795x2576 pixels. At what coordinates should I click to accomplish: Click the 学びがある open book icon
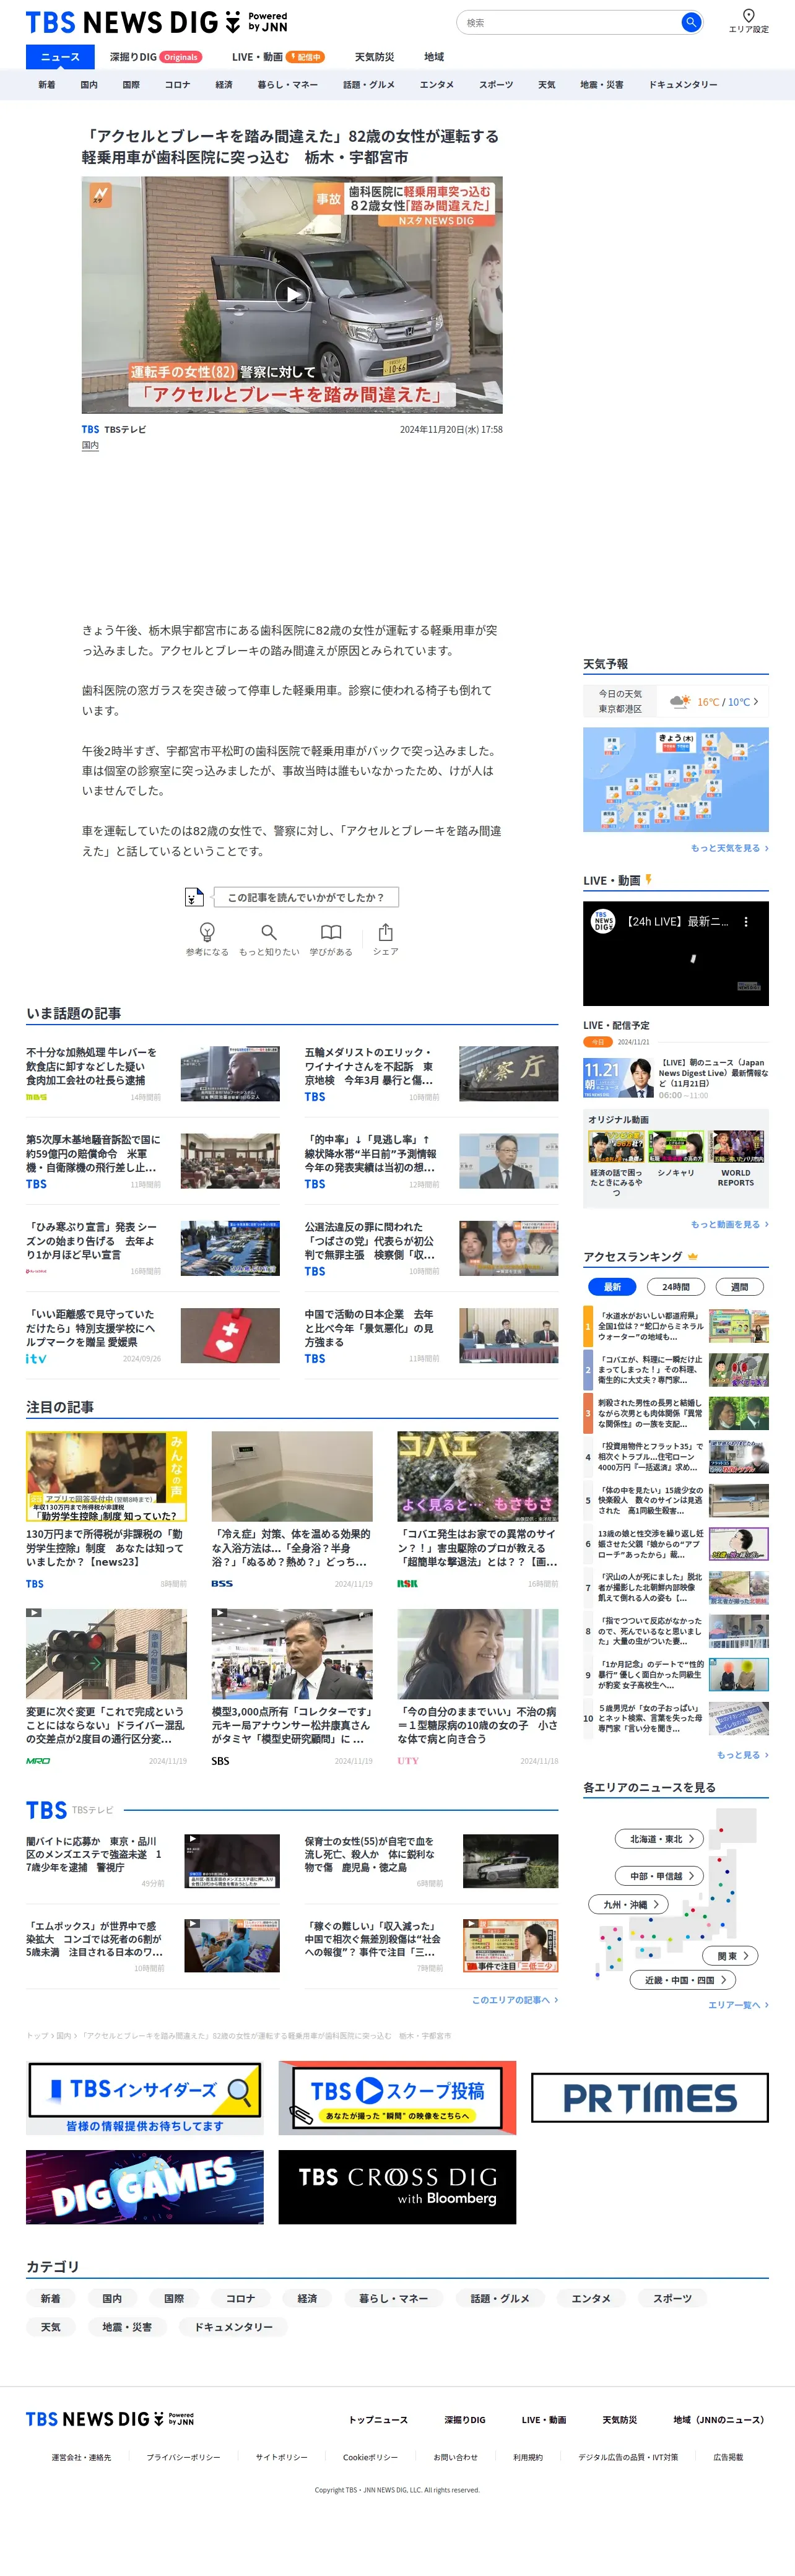[x=331, y=932]
